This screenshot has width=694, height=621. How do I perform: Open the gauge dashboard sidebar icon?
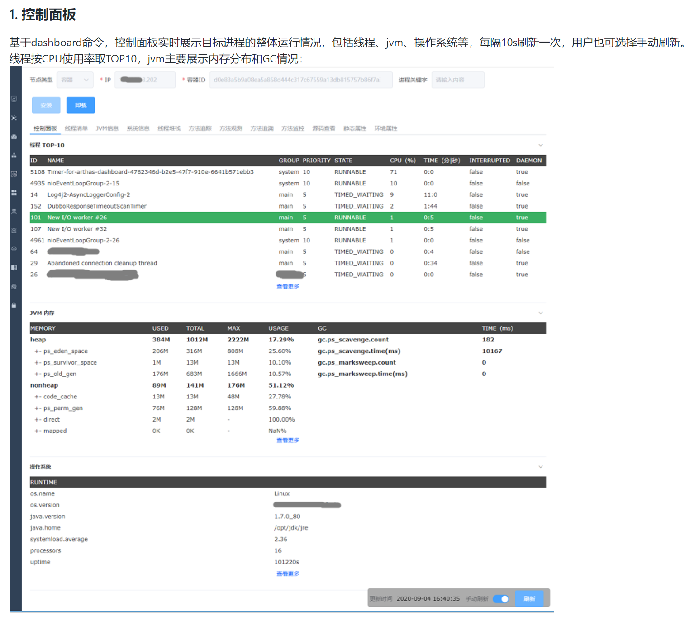(14, 137)
